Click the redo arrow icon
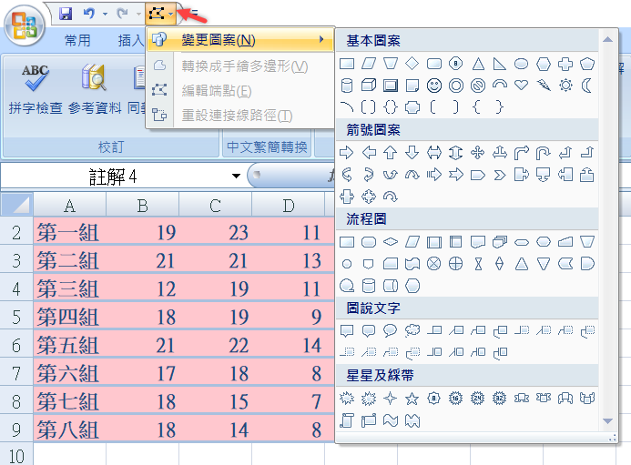Viewport: 631px width, 465px height. (x=122, y=14)
